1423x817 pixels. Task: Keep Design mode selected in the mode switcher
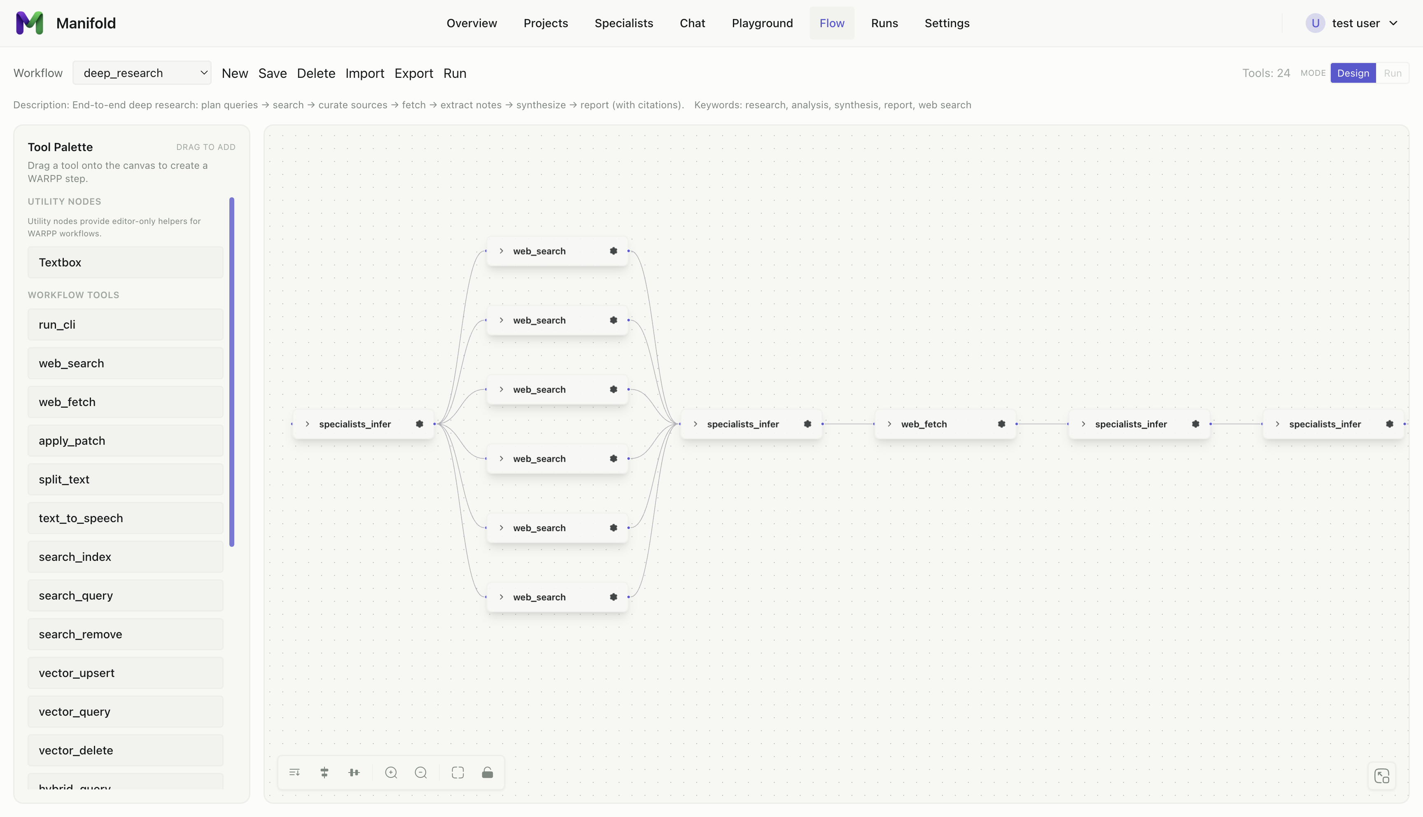click(1353, 73)
